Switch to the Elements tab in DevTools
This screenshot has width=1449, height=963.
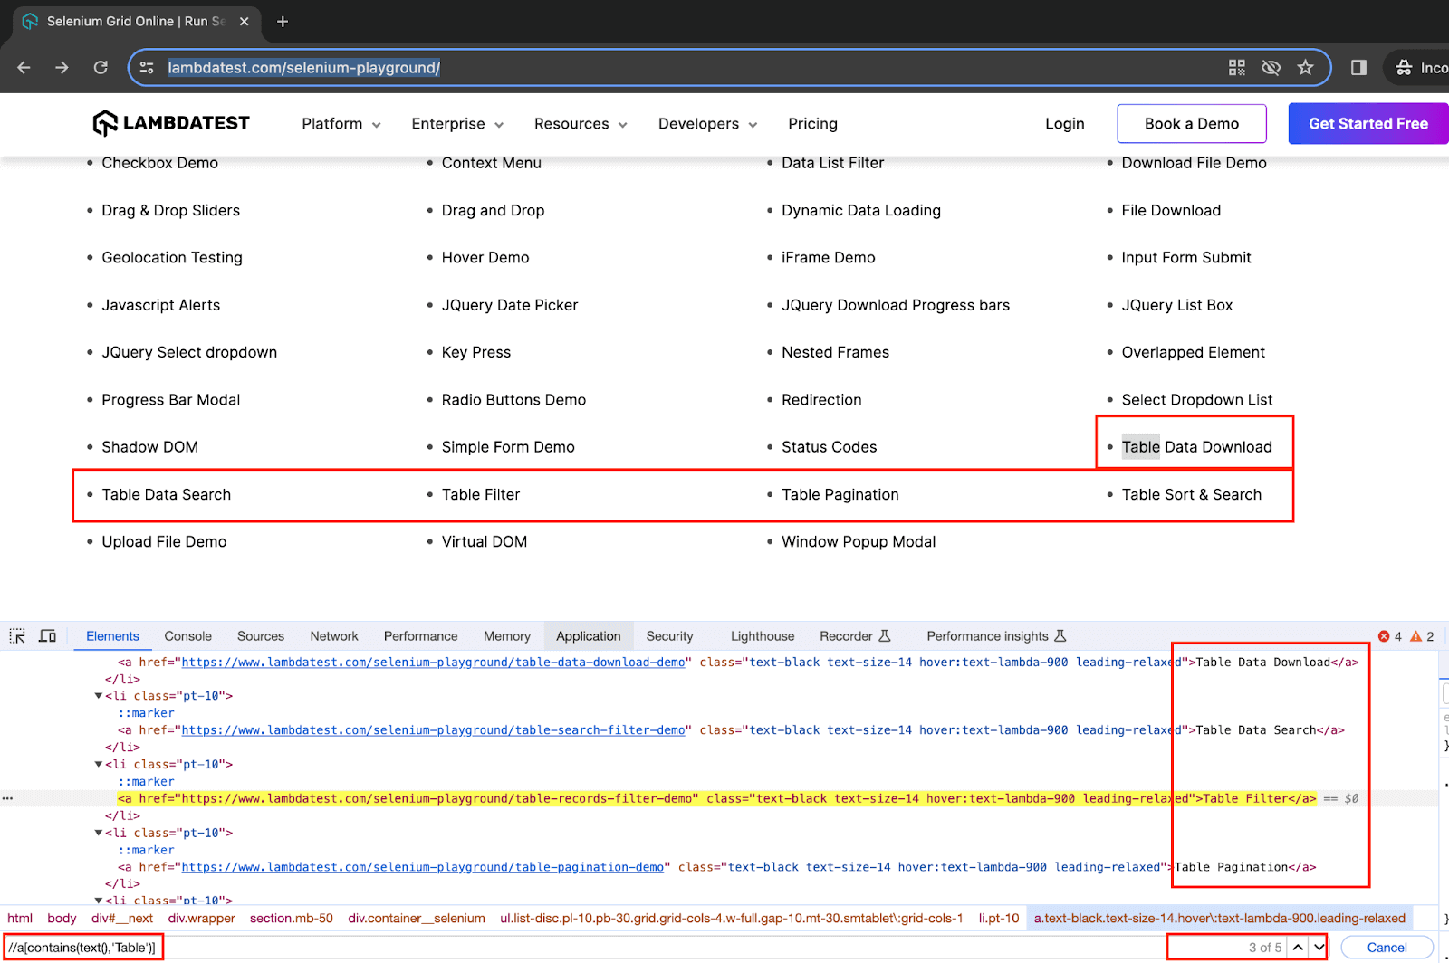112,636
